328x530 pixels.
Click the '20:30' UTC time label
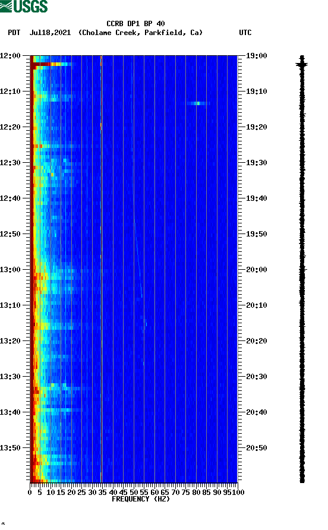pyautogui.click(x=256, y=377)
